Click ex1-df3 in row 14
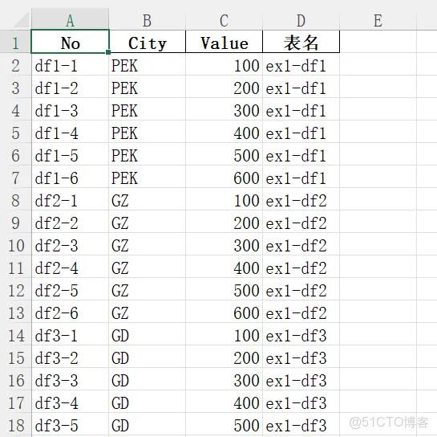 coord(301,334)
